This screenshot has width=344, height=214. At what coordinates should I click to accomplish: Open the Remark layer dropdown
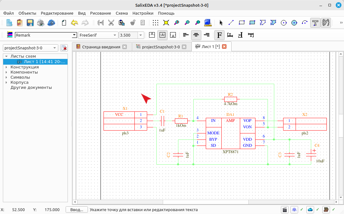pyautogui.click(x=74, y=35)
